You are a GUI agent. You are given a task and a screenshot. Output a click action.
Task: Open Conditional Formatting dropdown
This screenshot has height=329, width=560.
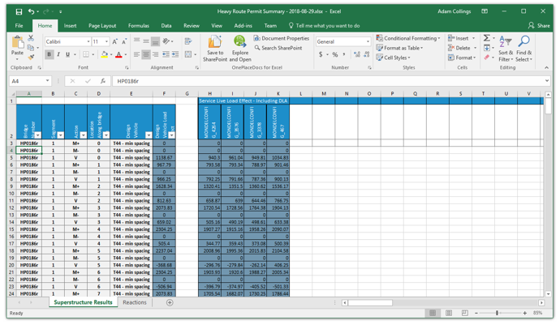pos(408,38)
